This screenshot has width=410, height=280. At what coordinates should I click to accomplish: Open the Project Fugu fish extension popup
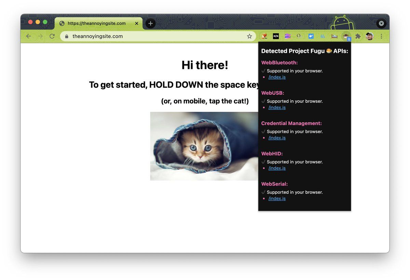(346, 36)
